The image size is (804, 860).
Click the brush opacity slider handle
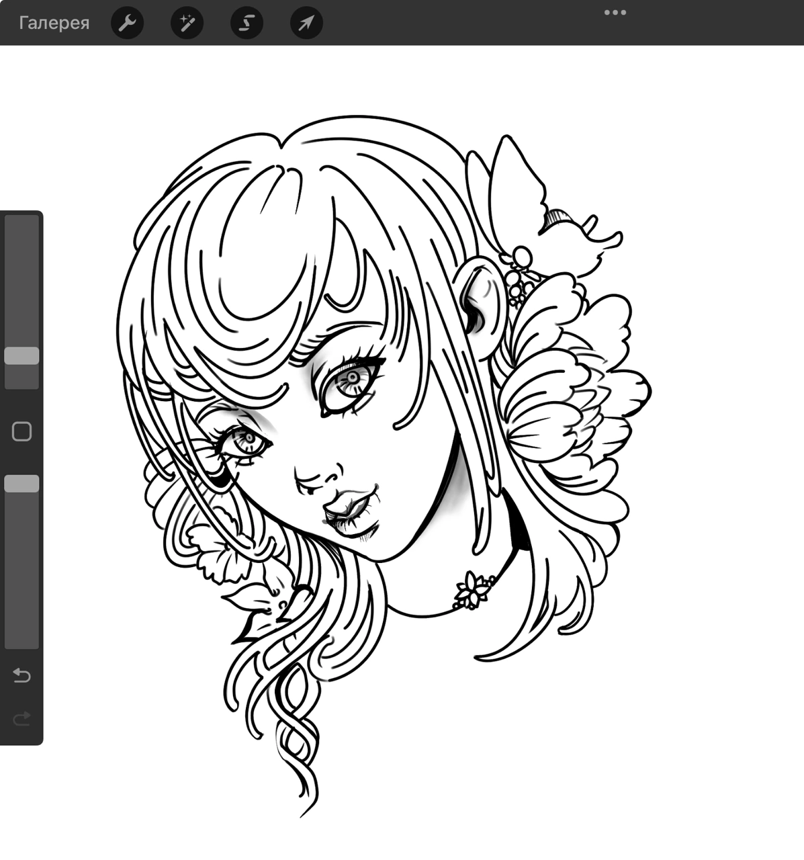[x=21, y=483]
